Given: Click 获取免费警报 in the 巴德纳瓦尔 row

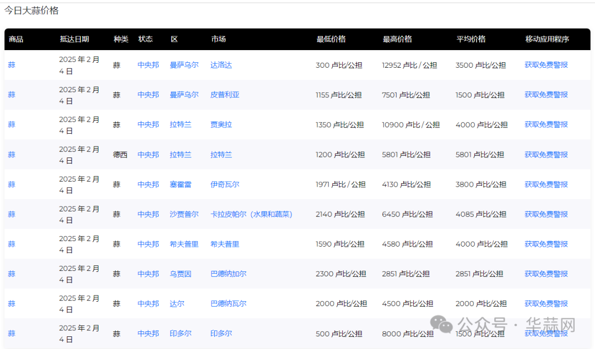Looking at the screenshot, I should (x=546, y=303).
